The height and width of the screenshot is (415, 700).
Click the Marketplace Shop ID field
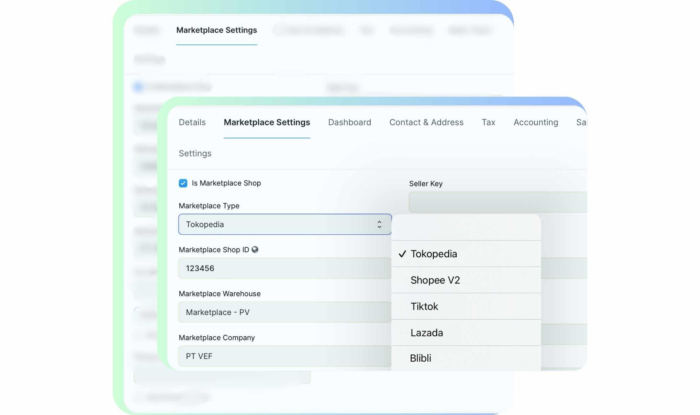pos(285,268)
